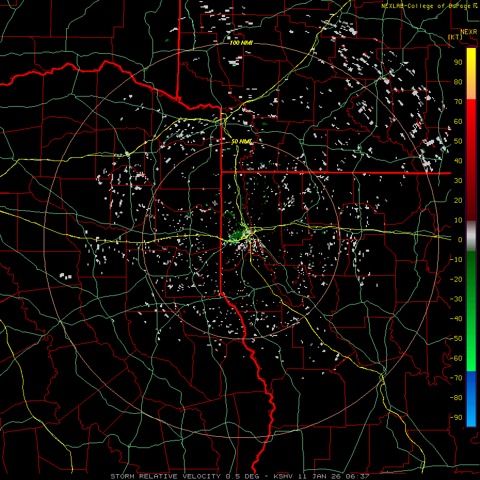This screenshot has height=480, width=480.
Task: Click the -30 value on the velocity scale
Action: tap(456, 299)
